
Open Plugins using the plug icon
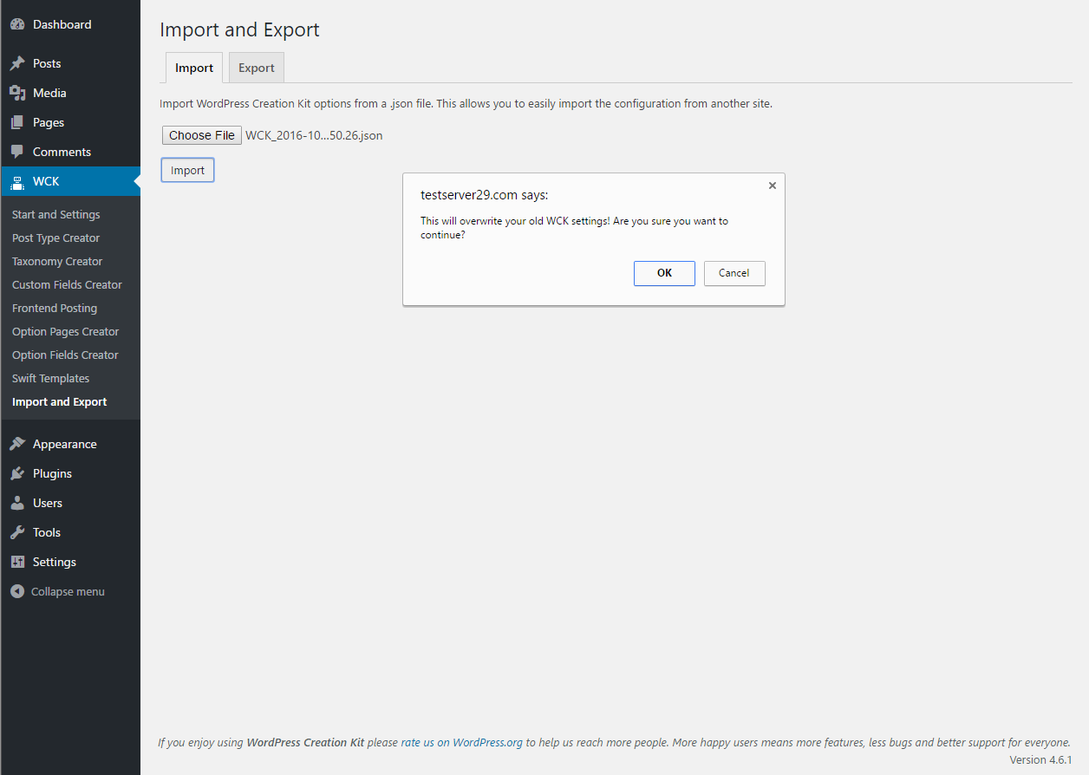(x=17, y=472)
